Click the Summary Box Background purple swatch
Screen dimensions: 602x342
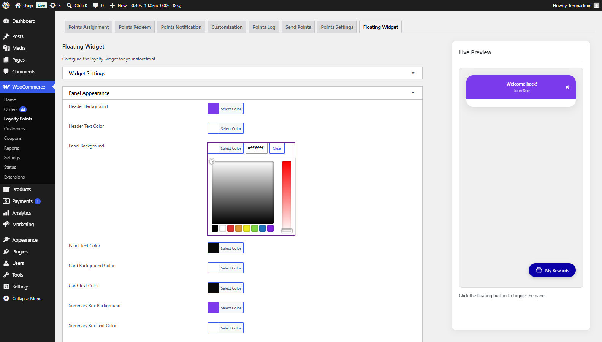click(x=213, y=308)
